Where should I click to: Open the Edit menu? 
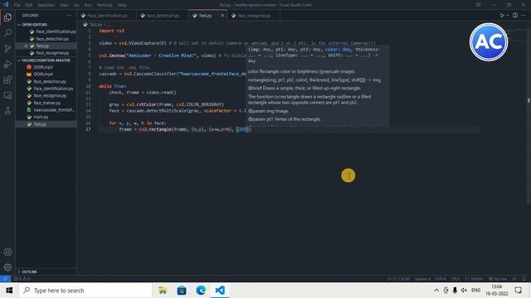point(28,5)
